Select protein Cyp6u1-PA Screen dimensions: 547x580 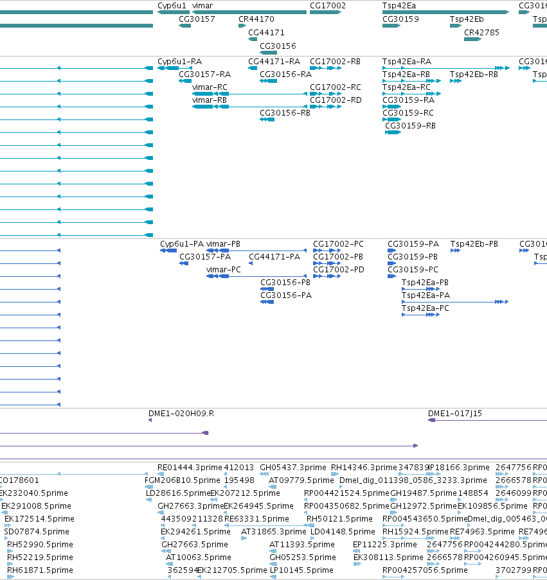[x=182, y=244]
